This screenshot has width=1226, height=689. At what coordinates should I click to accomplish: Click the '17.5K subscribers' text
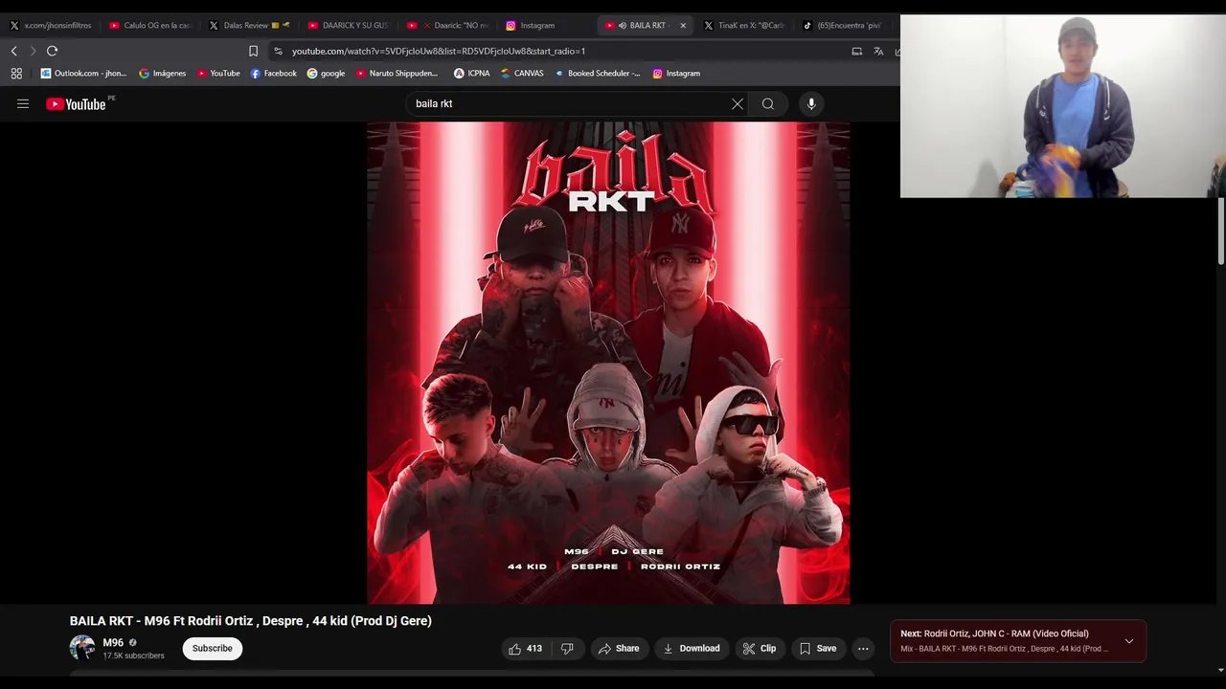133,656
